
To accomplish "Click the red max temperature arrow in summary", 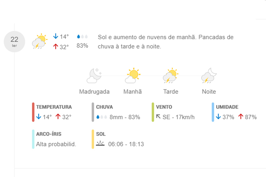I will pos(55,47).
